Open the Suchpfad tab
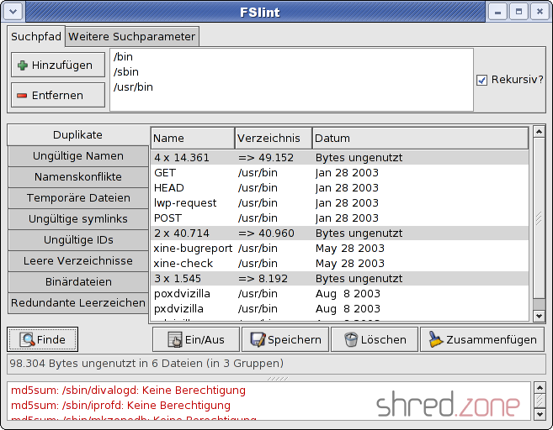Screen dimensions: 553x430 coord(36,36)
